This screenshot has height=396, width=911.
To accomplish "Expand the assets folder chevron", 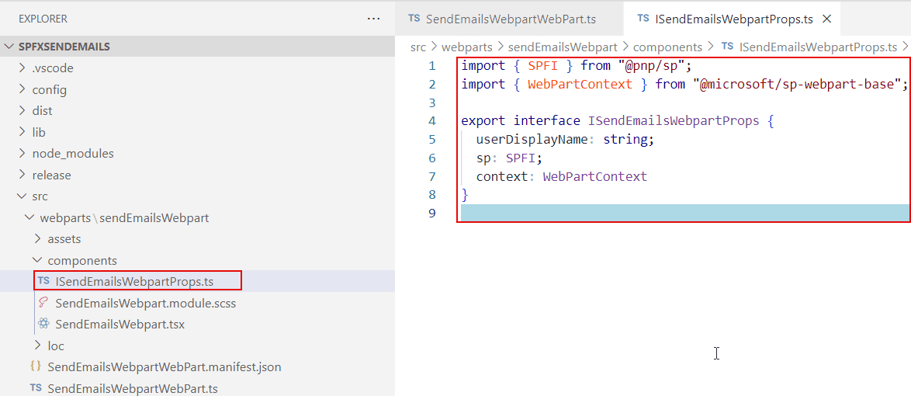I will [x=38, y=239].
